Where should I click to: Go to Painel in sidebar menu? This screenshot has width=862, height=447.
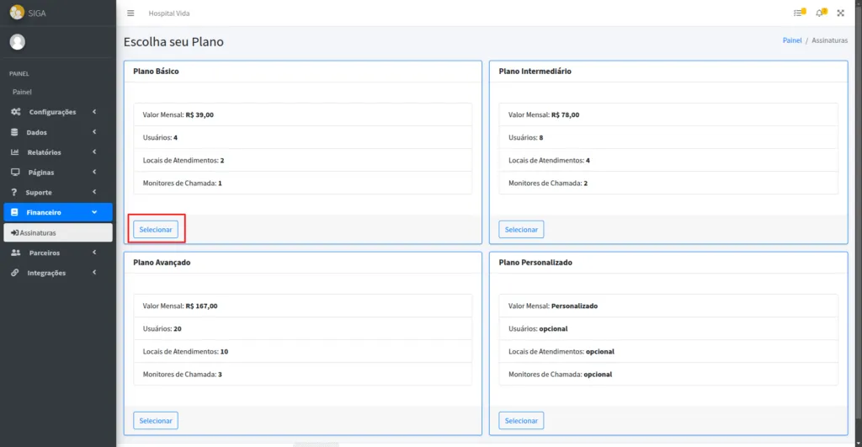click(x=22, y=92)
